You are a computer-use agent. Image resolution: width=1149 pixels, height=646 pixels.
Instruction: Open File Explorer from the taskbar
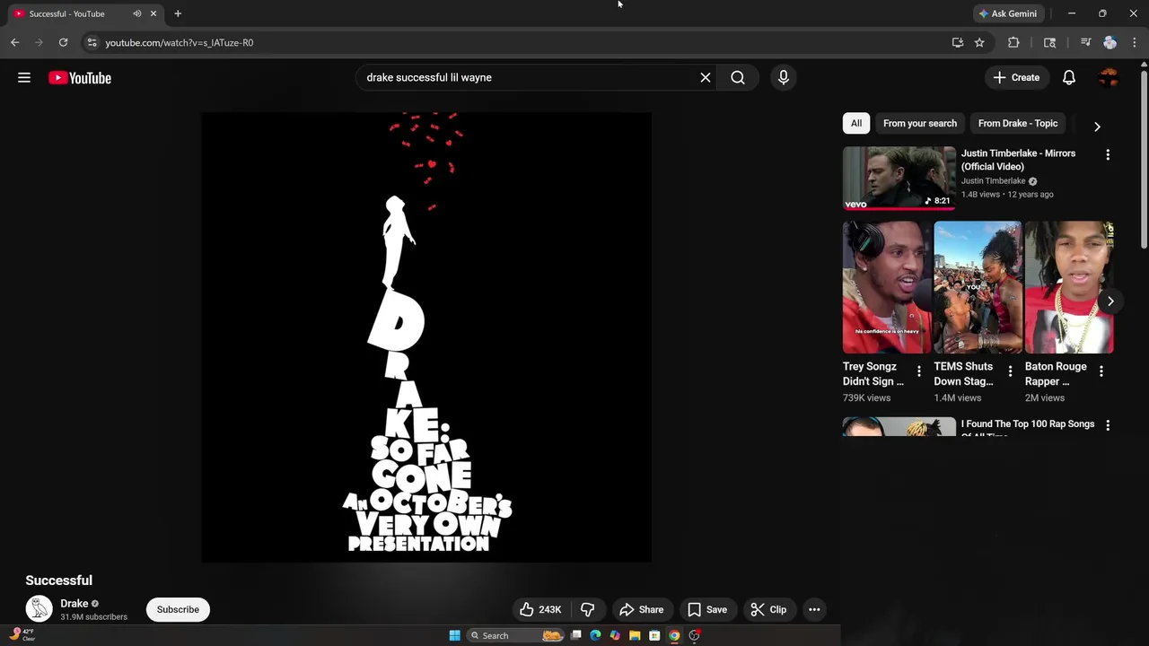pos(635,635)
